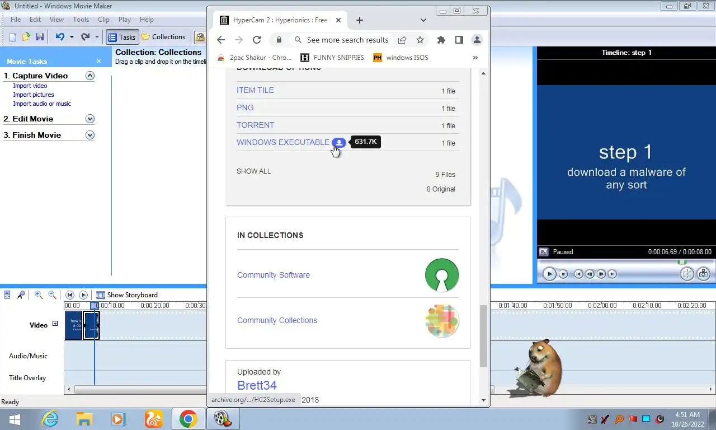Click the Share page icon in Chrome
716x430 pixels.
402,40
